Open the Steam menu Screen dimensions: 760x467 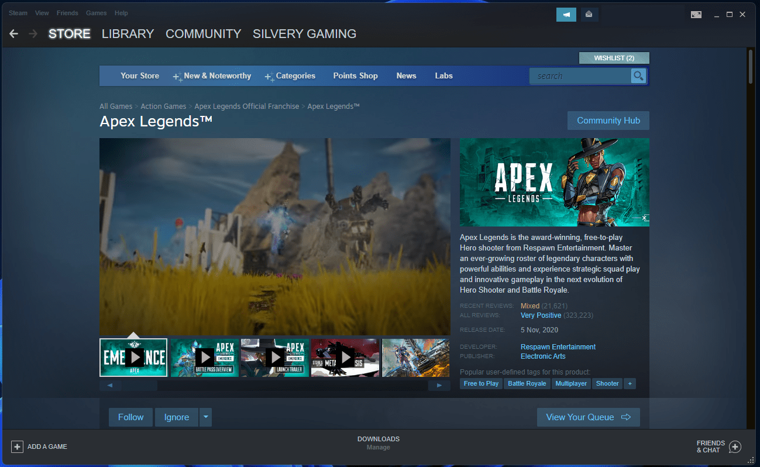(18, 13)
